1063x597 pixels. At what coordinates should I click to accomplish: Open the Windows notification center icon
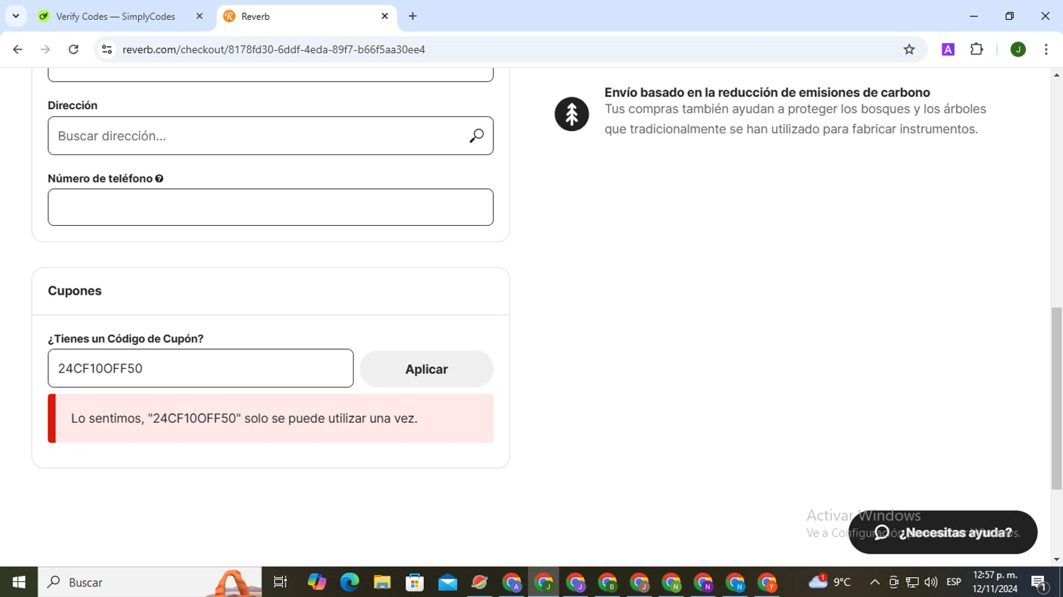click(x=1040, y=582)
